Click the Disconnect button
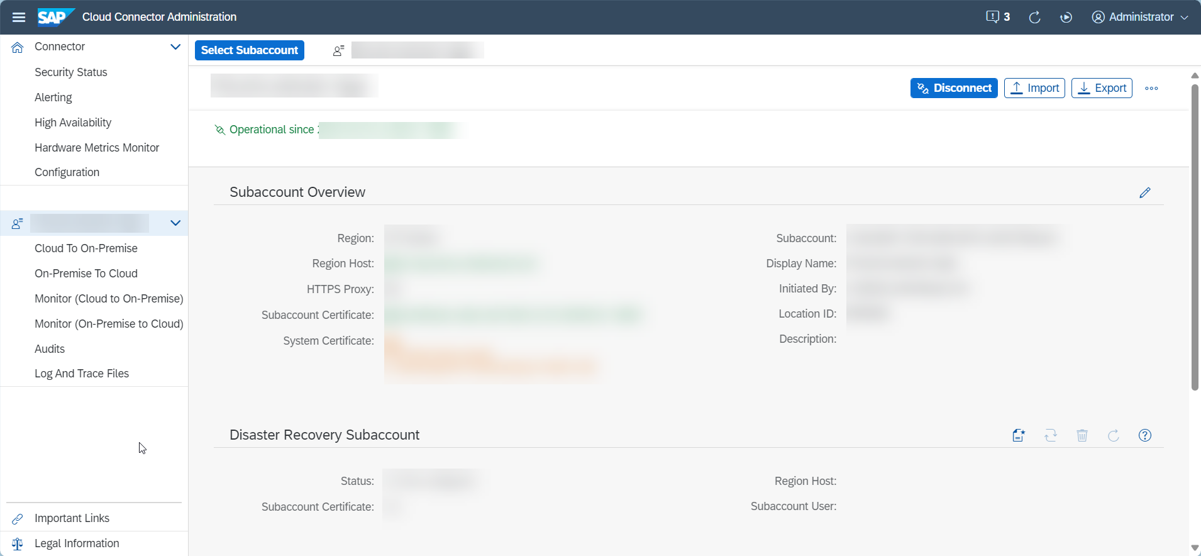Image resolution: width=1201 pixels, height=556 pixels. (954, 88)
